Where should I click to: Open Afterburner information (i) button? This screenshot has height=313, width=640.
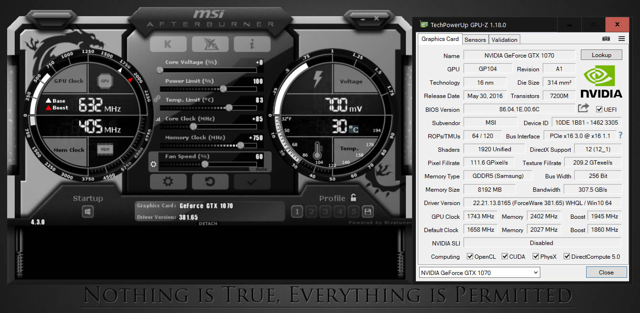(x=252, y=44)
